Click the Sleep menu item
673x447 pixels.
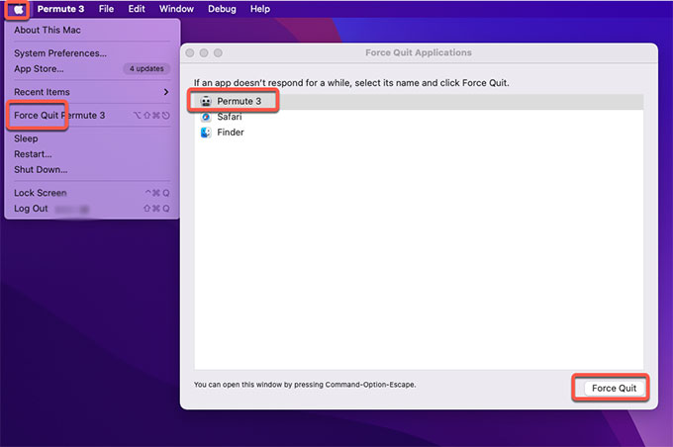tap(26, 138)
